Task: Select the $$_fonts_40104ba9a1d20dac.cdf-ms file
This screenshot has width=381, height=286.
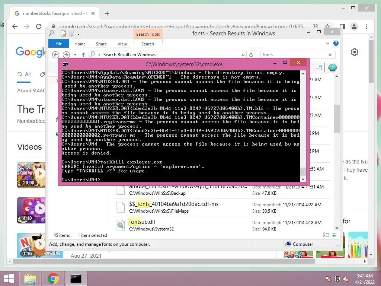Action: point(222,207)
